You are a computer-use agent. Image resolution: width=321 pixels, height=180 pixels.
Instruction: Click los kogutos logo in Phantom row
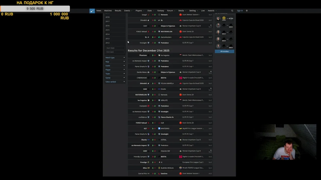pos(159,55)
